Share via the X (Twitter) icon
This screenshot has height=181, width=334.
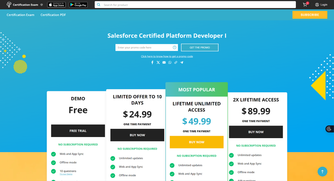[158, 63]
